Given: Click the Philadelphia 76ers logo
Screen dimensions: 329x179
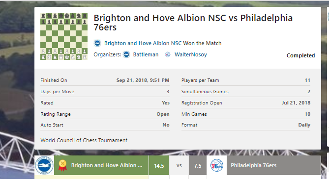Looking at the screenshot, I should 217,165.
